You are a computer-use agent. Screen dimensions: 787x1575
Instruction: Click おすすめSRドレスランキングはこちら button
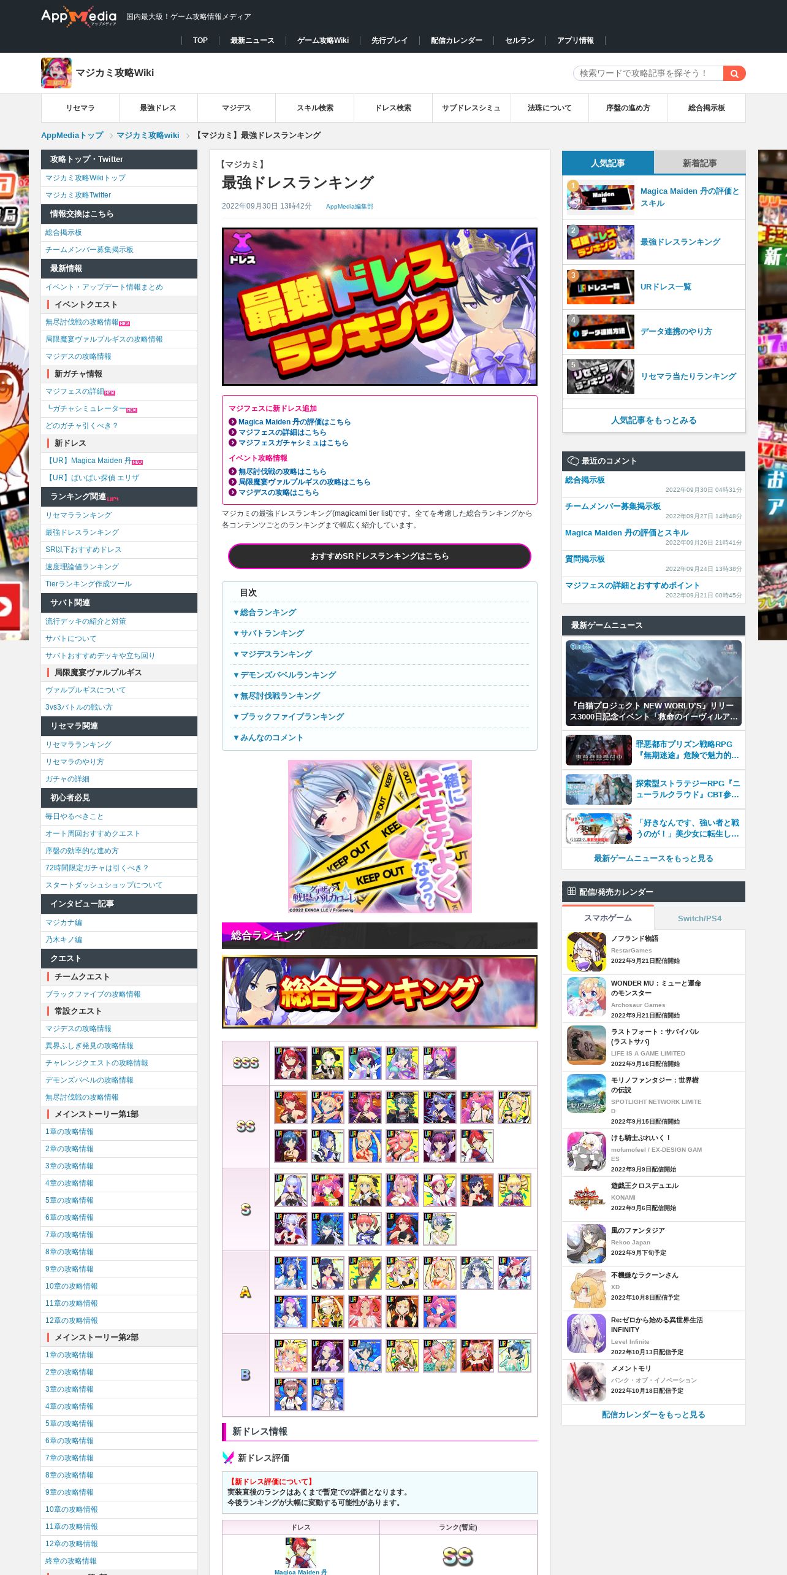379,556
